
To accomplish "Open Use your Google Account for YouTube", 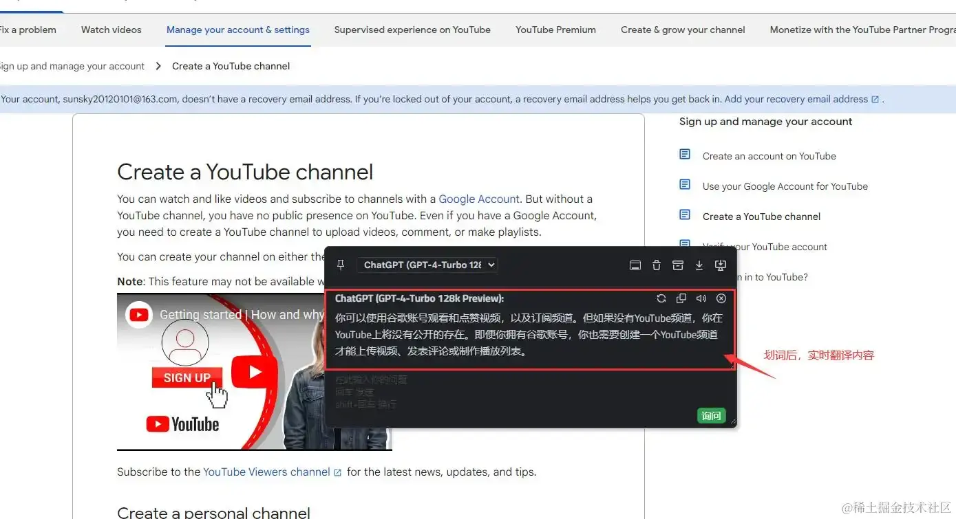I will (x=785, y=186).
